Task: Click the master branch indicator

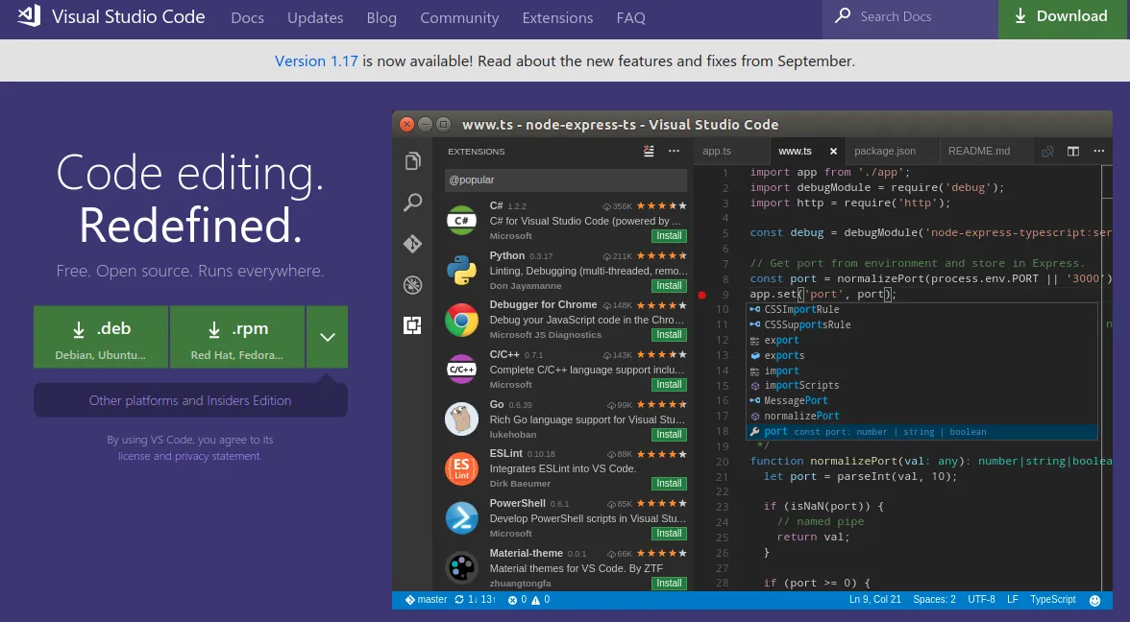Action: coord(426,600)
